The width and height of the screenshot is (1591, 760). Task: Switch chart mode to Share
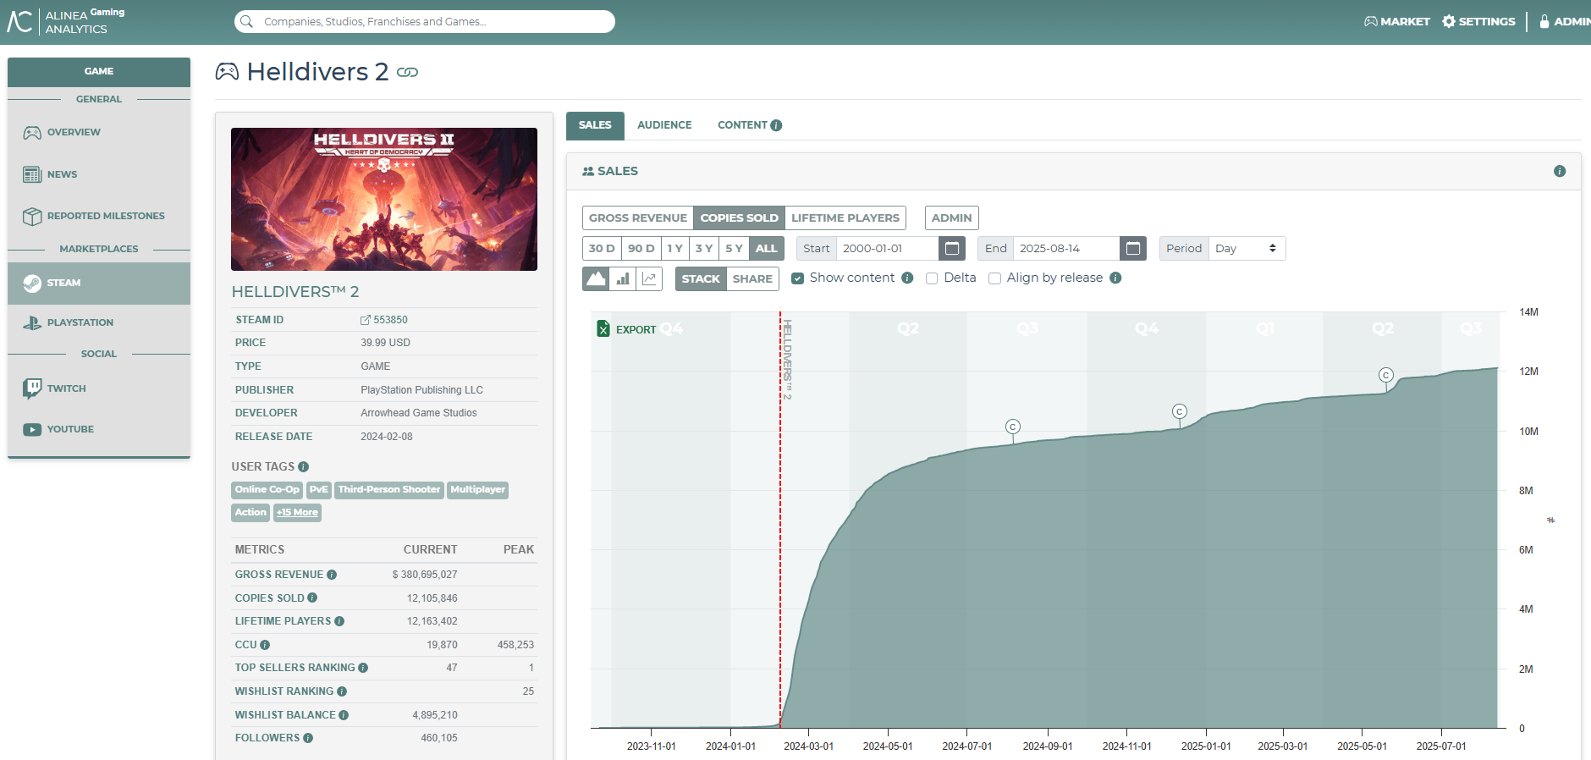[752, 278]
